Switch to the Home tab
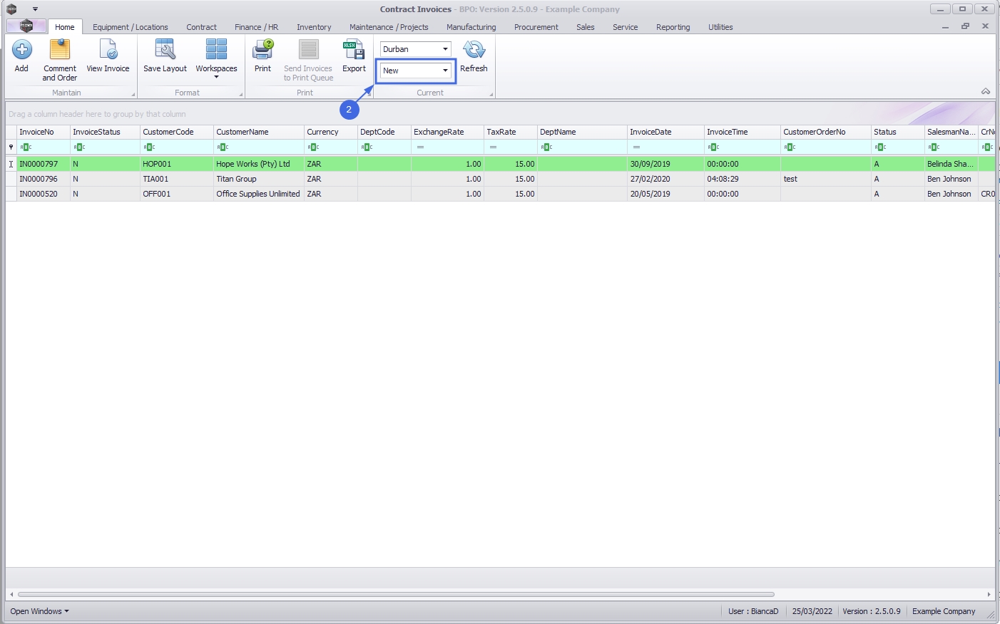The height and width of the screenshot is (624, 1000). click(65, 27)
